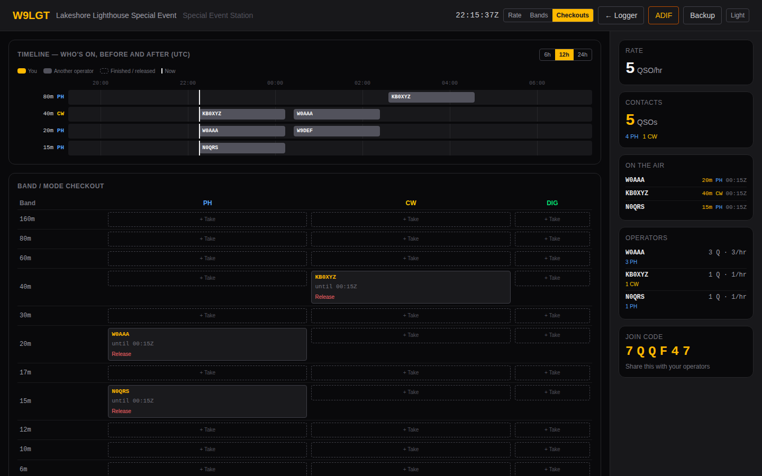
Task: Export log with ADIF button
Action: (664, 15)
